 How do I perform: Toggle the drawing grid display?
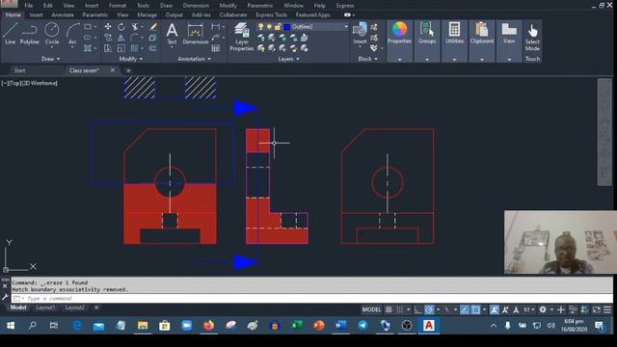(x=389, y=310)
